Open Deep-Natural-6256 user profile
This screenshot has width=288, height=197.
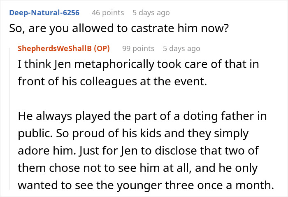[x=44, y=13]
